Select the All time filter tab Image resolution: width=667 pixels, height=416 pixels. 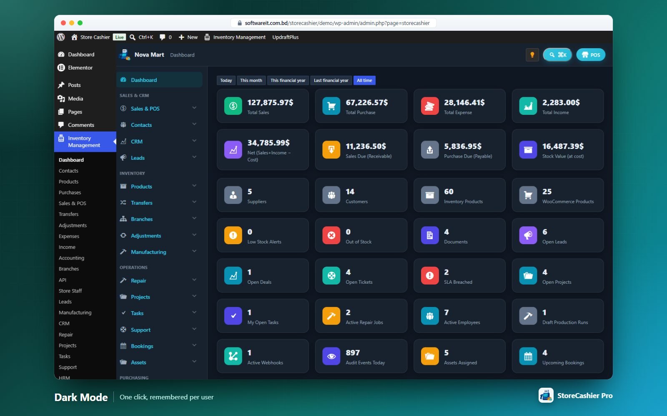pos(364,80)
